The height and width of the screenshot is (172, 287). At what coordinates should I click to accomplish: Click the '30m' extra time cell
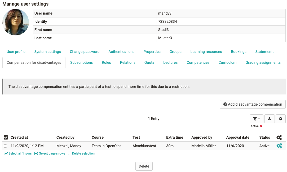170,146
